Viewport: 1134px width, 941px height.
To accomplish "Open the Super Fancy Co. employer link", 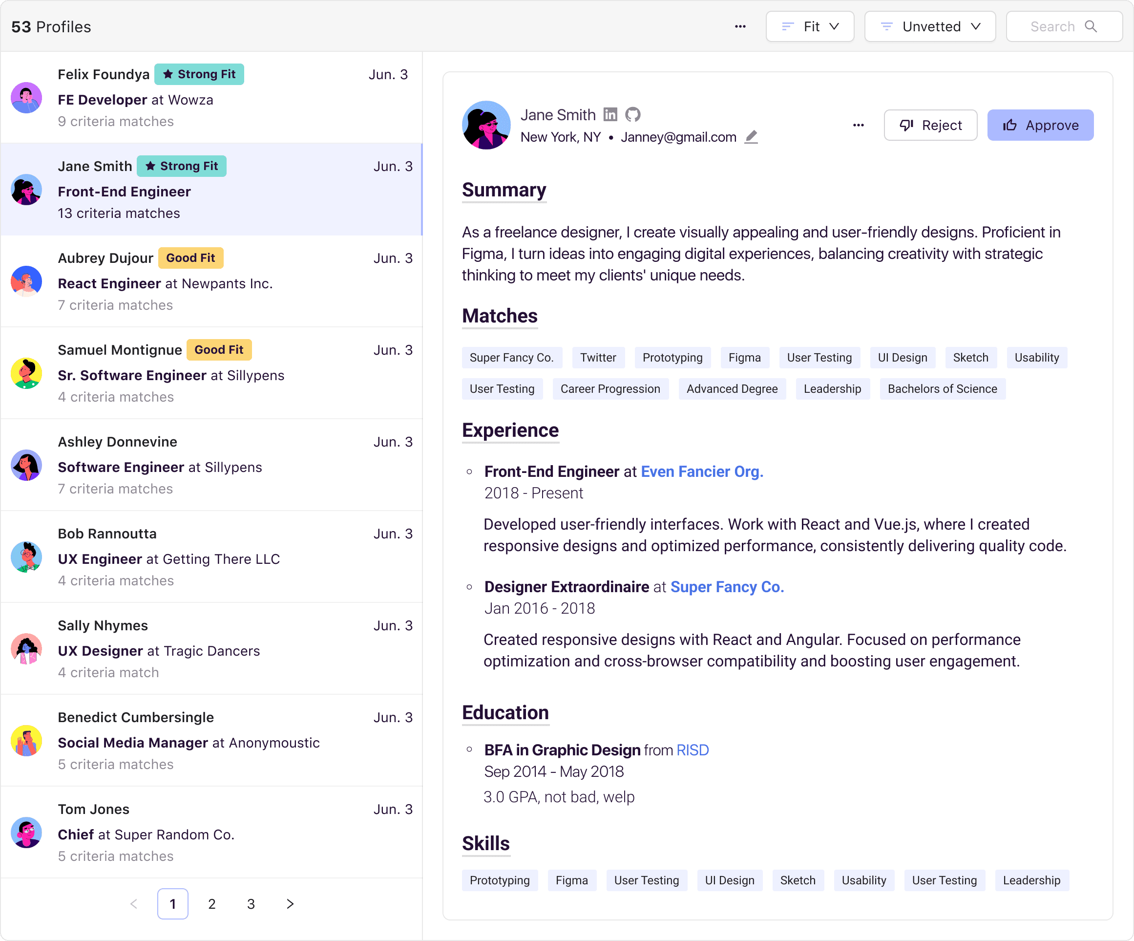I will pos(727,587).
